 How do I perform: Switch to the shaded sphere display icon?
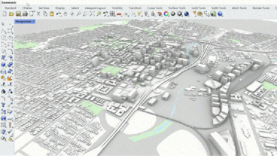pos(173,14)
